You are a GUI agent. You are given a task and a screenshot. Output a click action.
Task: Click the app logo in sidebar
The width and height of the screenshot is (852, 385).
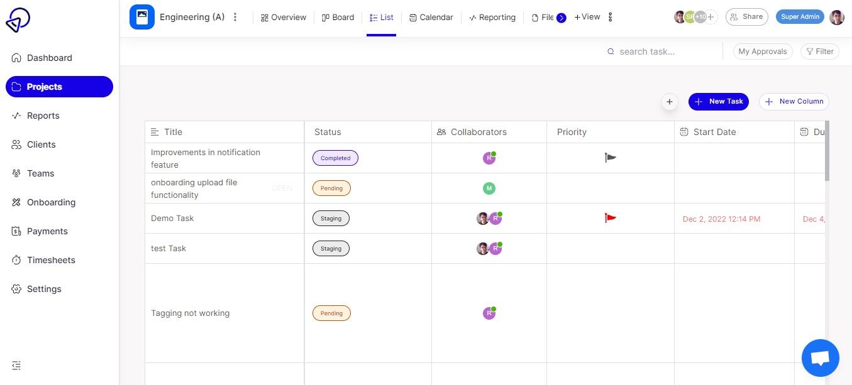click(18, 20)
